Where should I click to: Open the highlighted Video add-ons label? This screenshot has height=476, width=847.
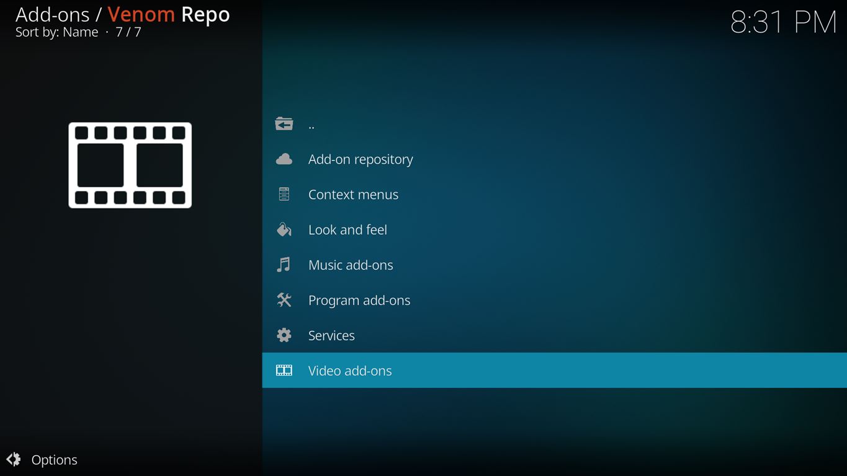click(350, 371)
